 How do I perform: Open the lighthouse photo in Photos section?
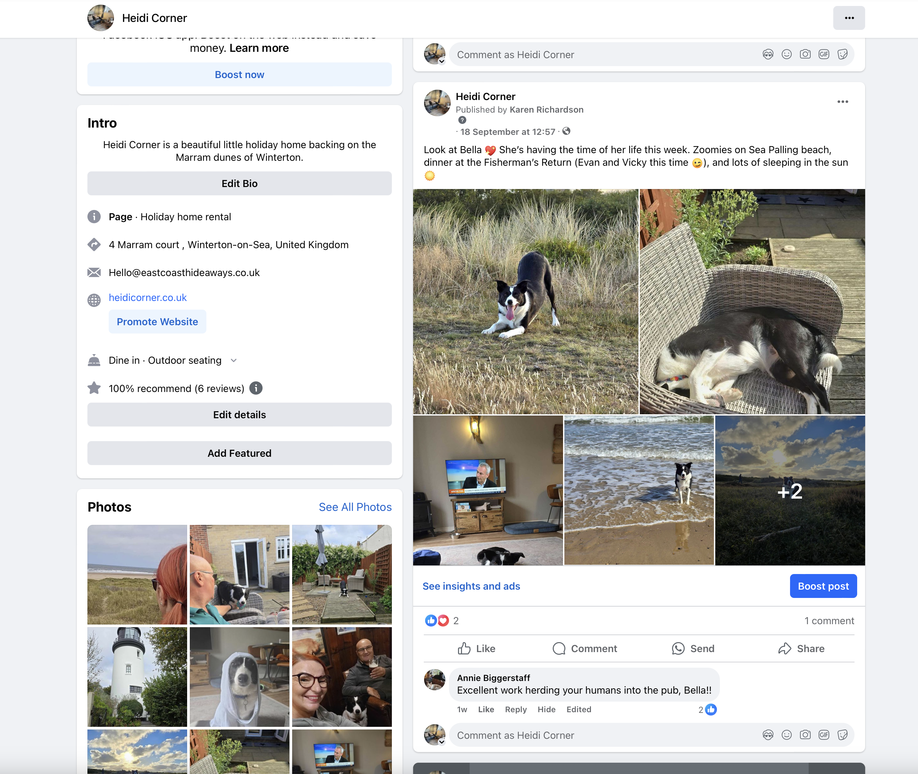137,677
